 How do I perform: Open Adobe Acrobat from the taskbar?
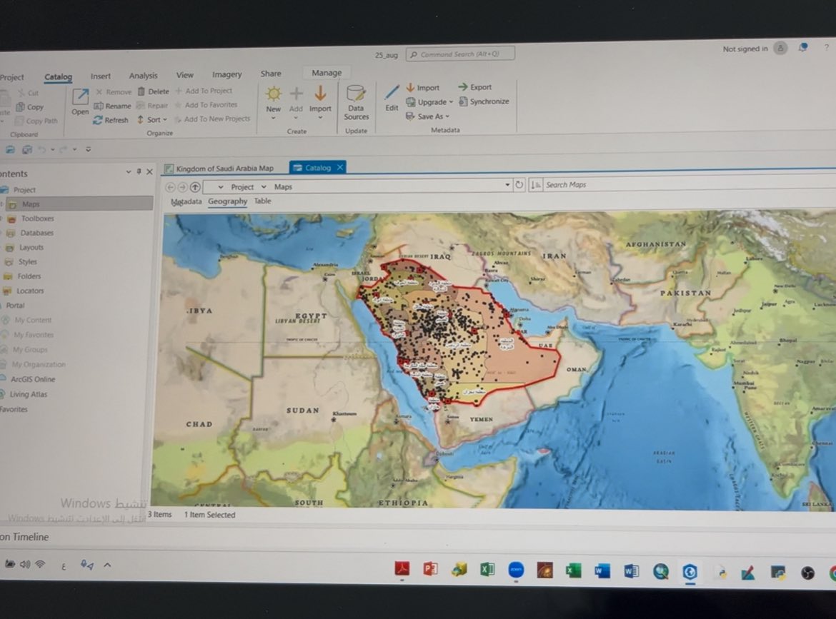402,569
